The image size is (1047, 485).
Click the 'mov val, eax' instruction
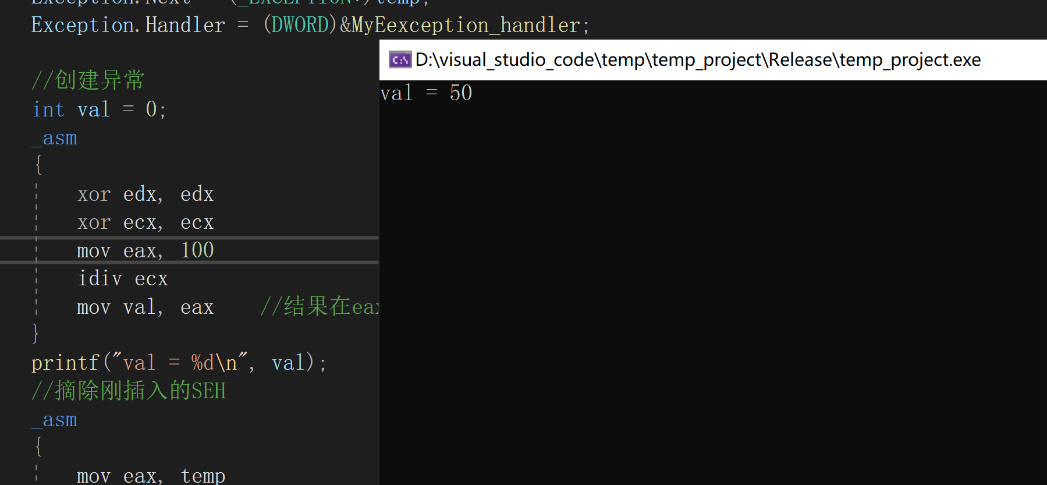point(145,307)
